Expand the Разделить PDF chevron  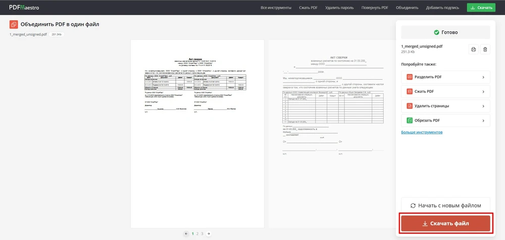(483, 77)
